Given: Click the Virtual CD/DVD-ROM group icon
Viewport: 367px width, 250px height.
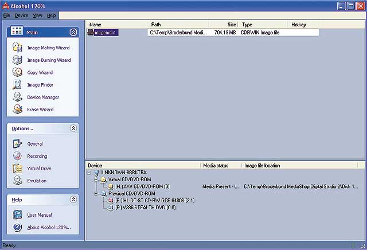Looking at the screenshot, I should point(103,180).
